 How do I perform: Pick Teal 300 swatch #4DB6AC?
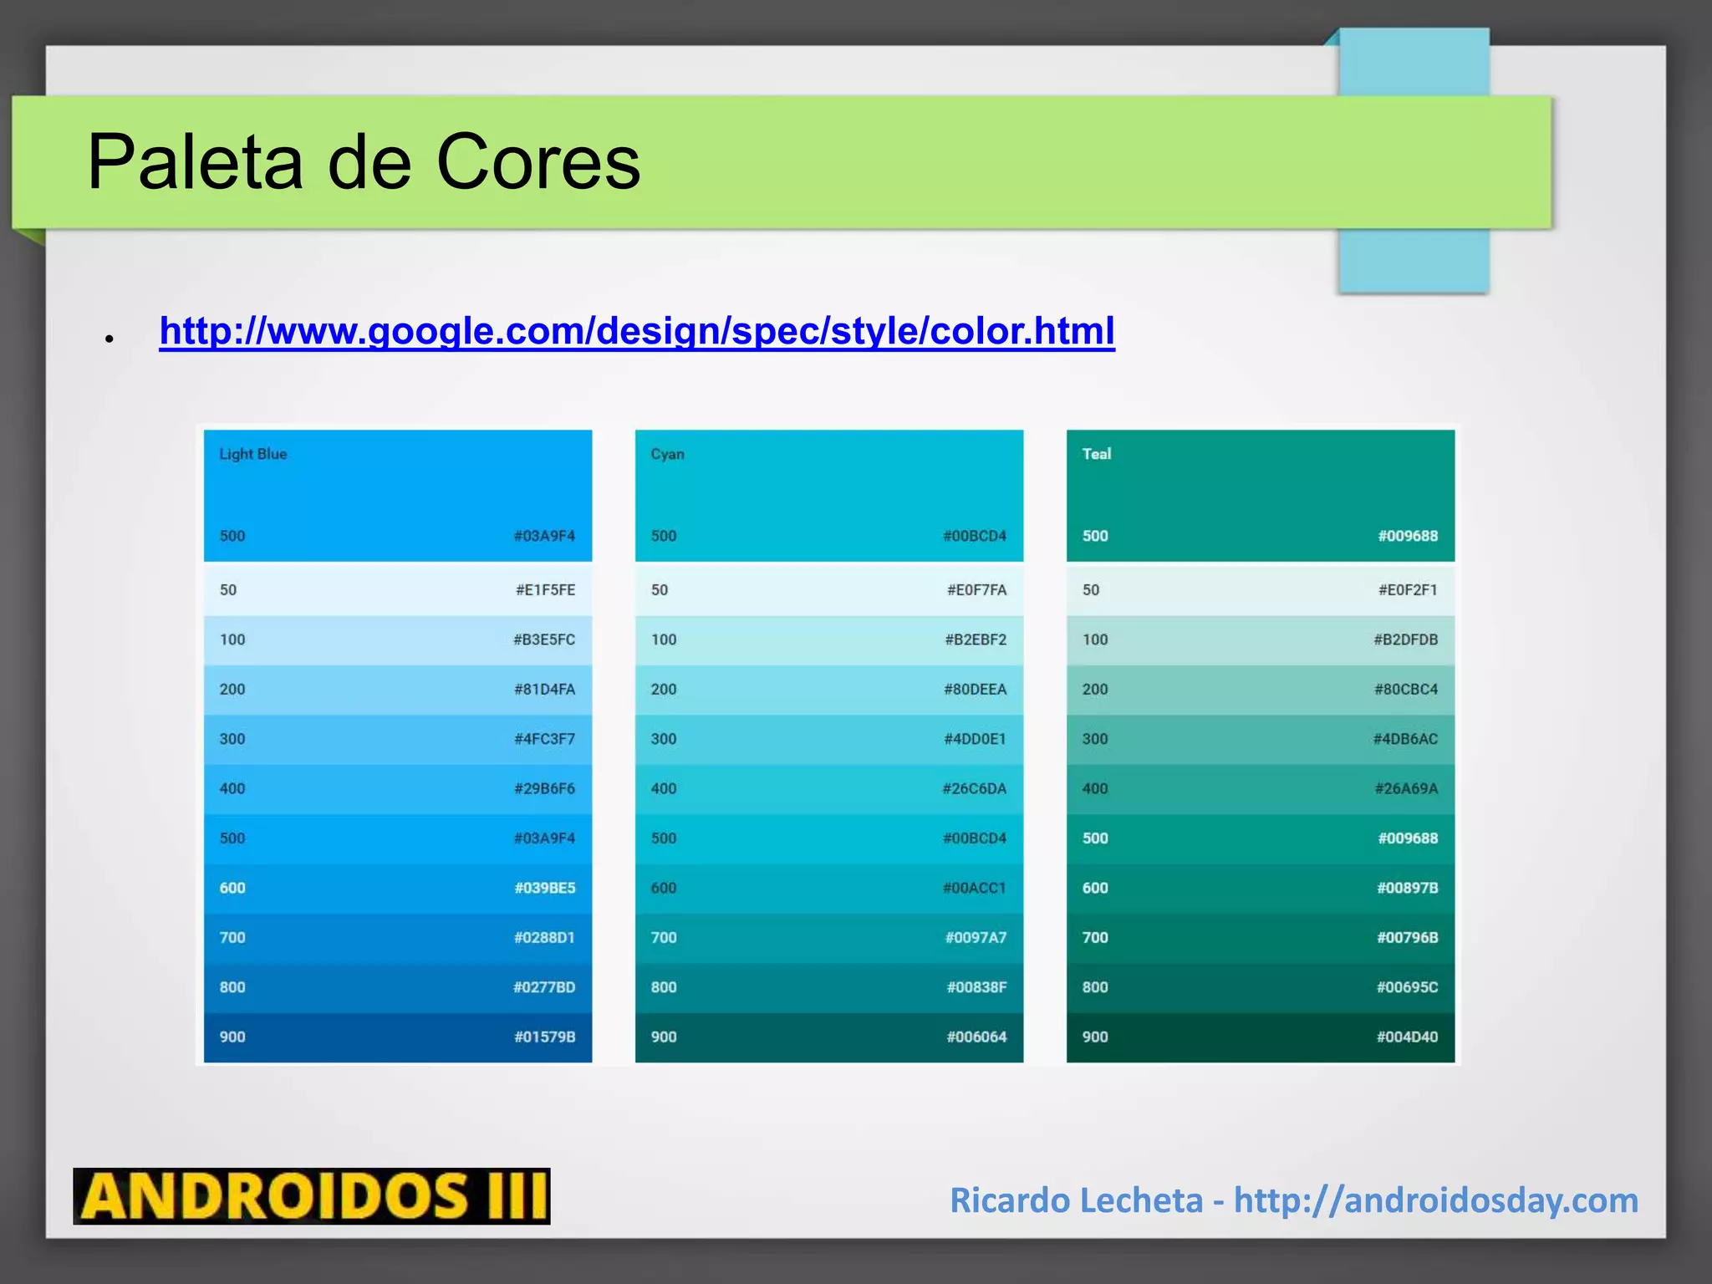[x=1261, y=740]
